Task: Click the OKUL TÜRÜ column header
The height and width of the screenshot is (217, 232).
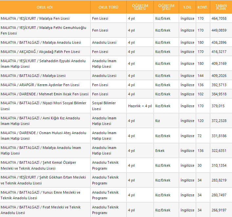Action: pyautogui.click(x=108, y=7)
